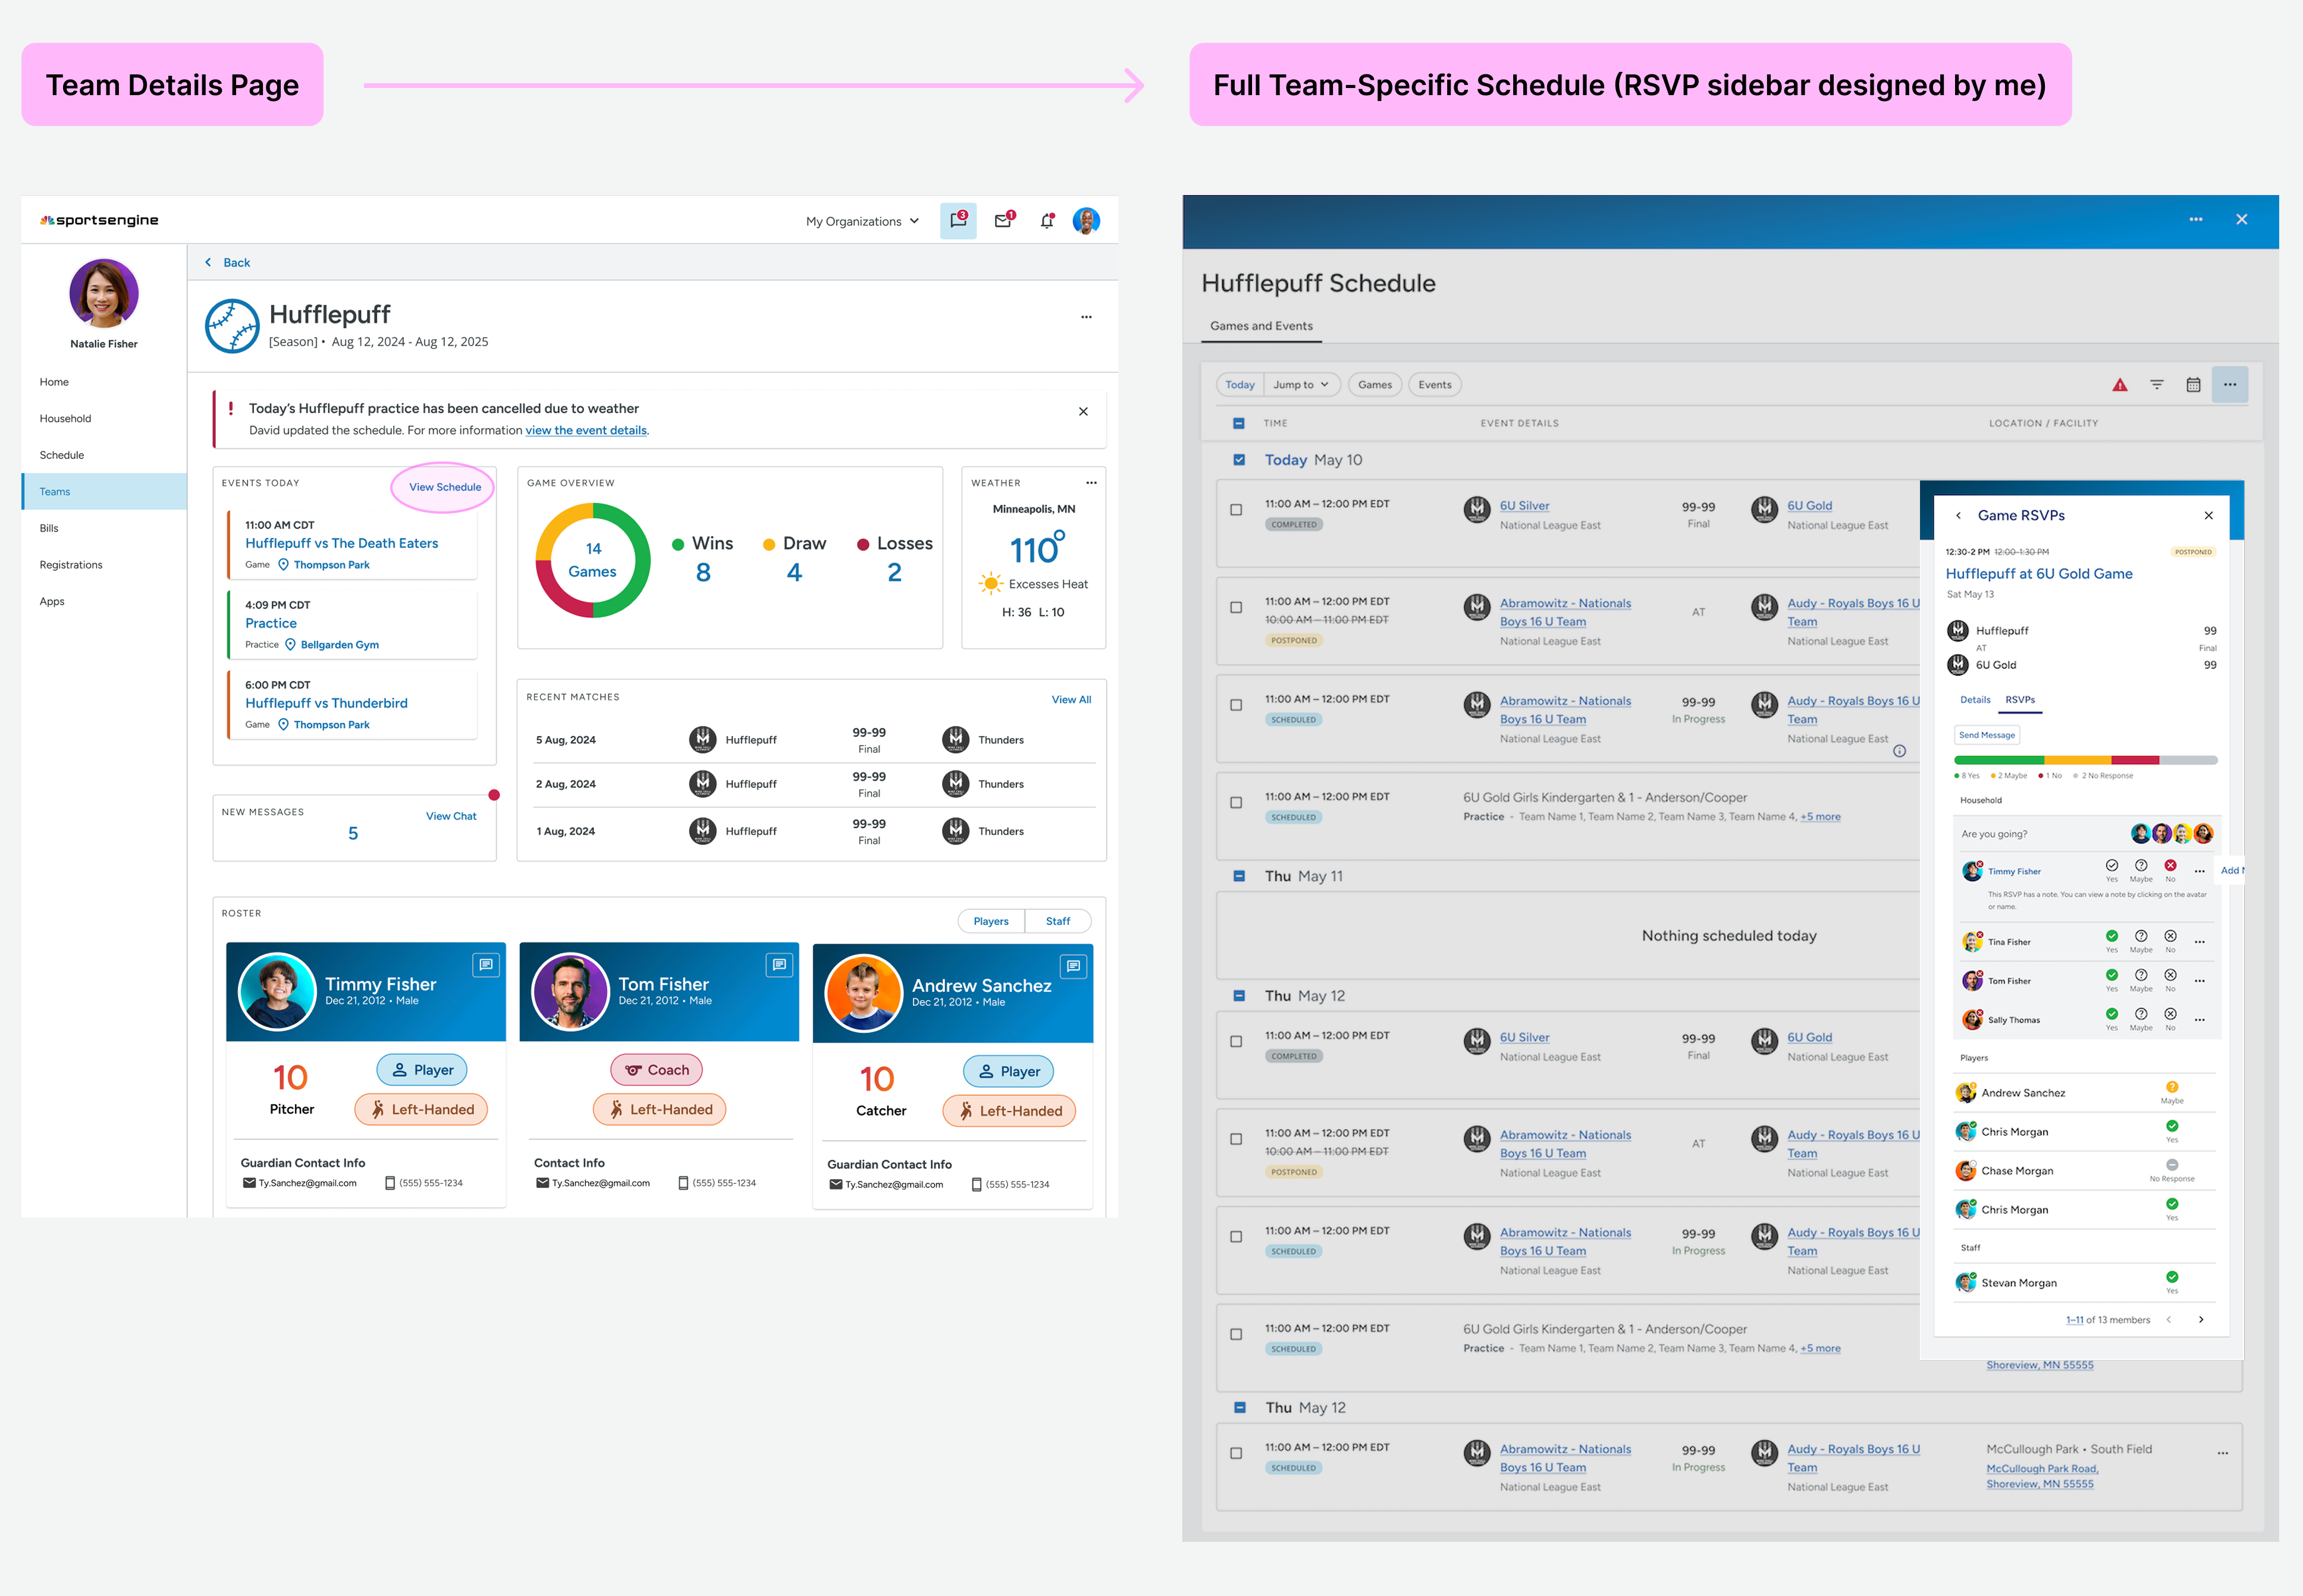Open the notifications bell icon
Screen dimensions: 2303x1596
[1046, 221]
